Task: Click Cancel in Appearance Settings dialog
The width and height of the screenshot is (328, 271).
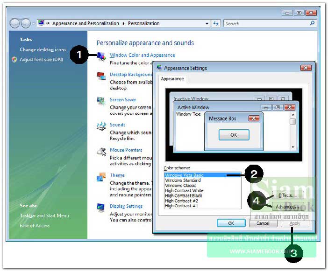Action: click(x=263, y=223)
